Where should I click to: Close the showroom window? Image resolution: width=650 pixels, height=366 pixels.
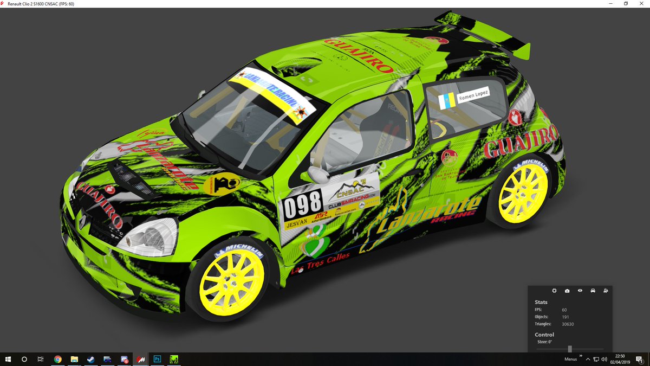click(x=642, y=4)
